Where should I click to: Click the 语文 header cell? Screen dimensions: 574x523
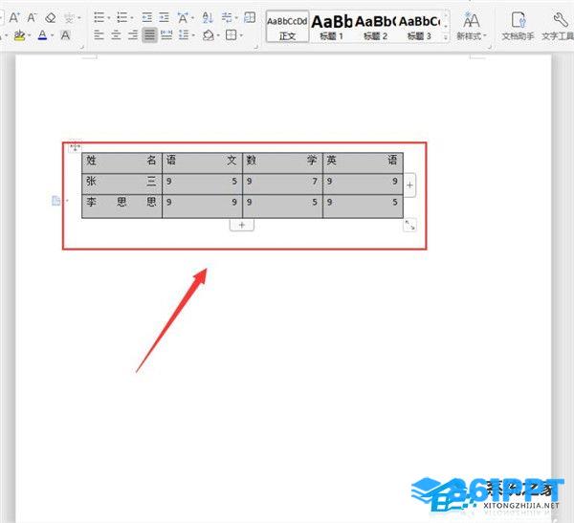click(x=202, y=163)
